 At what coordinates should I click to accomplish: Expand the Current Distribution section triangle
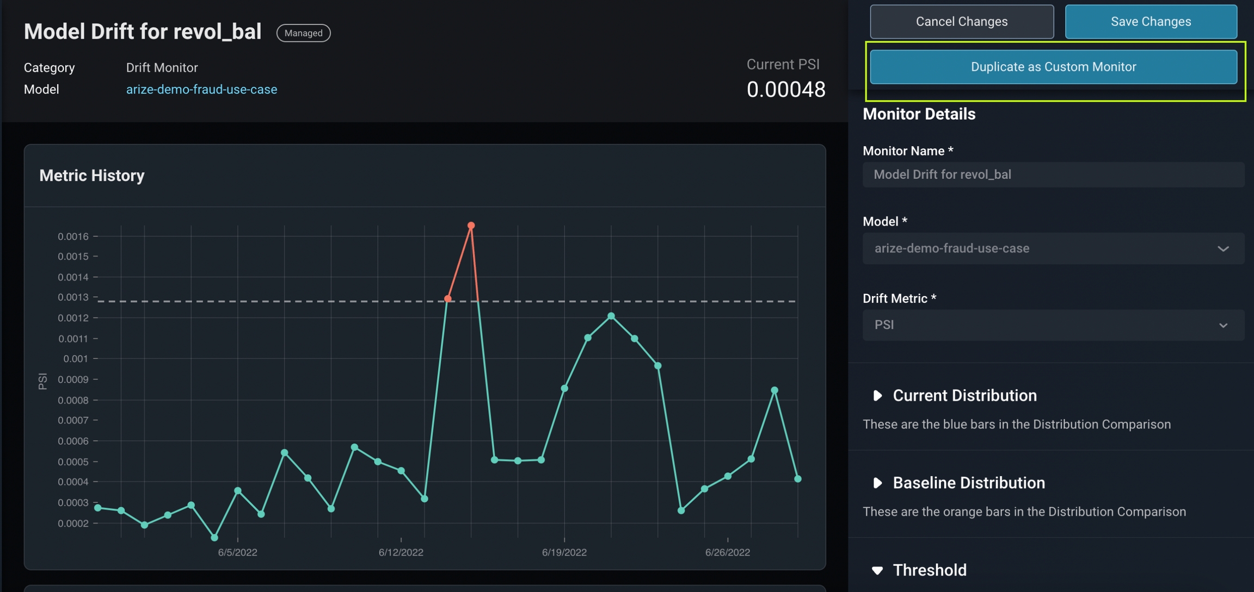point(877,395)
